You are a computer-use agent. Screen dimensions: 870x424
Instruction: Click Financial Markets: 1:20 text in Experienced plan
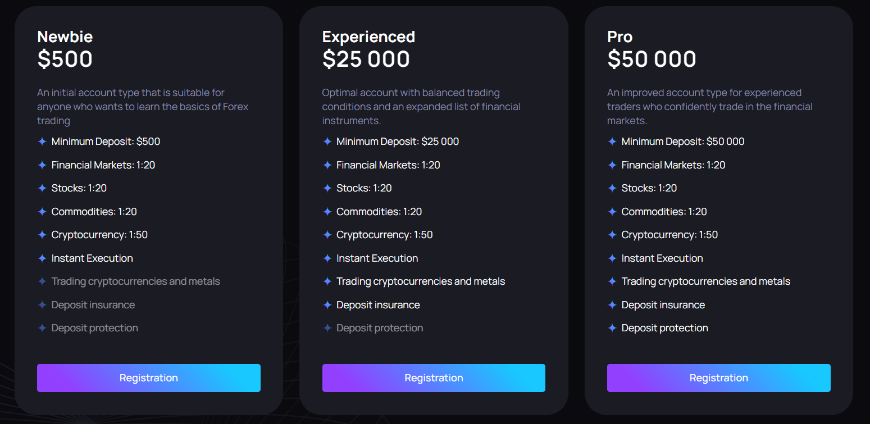click(x=388, y=165)
